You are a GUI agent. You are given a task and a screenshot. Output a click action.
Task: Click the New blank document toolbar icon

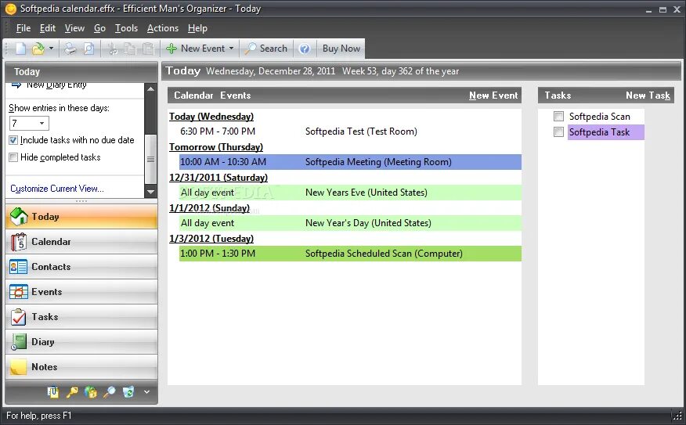tap(20, 49)
